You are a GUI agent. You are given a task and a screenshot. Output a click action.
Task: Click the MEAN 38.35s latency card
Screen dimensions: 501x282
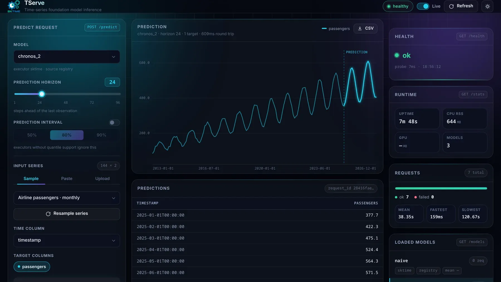point(409,214)
